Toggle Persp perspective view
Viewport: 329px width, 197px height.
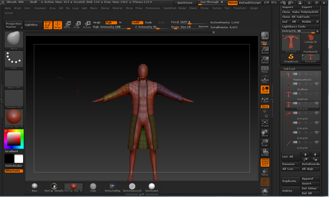pos(265,70)
